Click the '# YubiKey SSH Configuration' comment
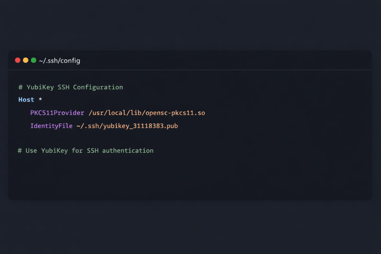The image size is (381, 254). [71, 87]
